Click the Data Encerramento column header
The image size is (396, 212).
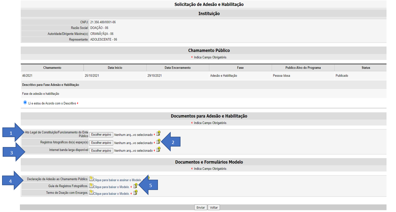click(178, 68)
